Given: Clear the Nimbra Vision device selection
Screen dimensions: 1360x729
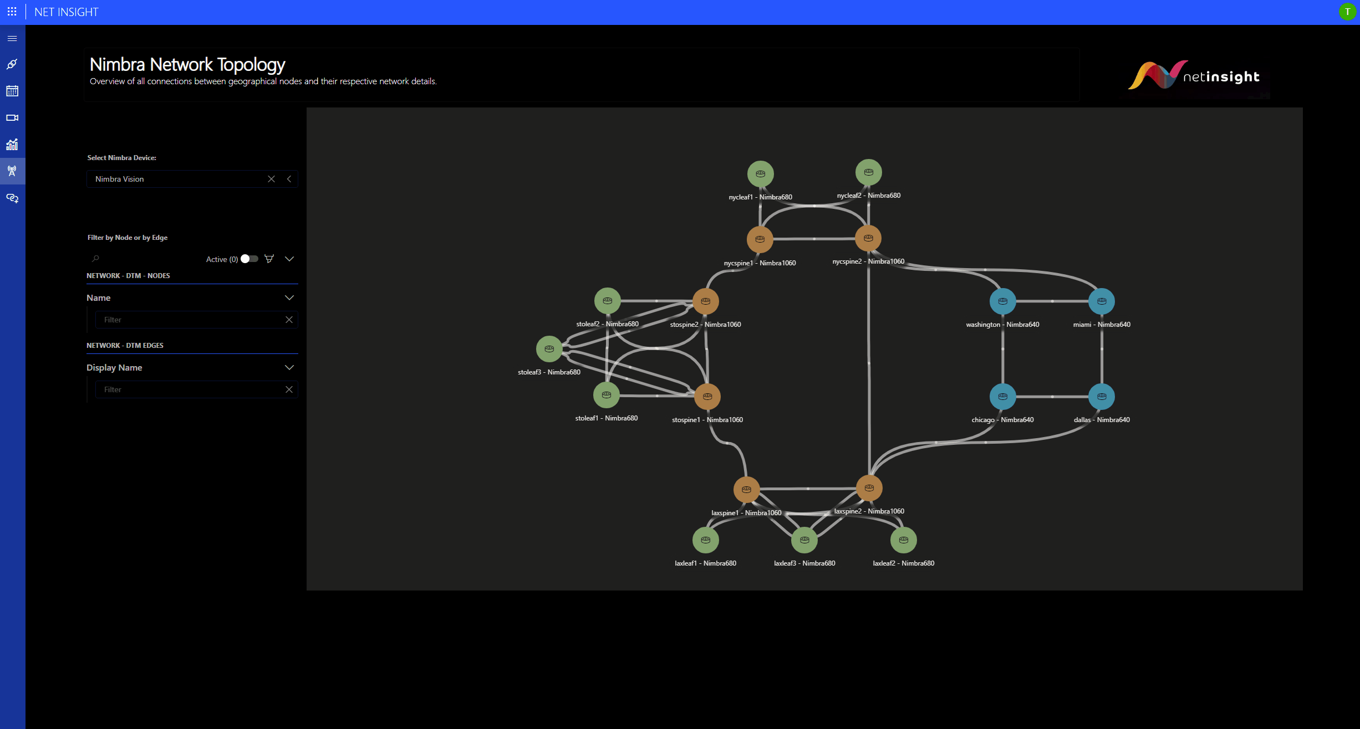Looking at the screenshot, I should 271,179.
